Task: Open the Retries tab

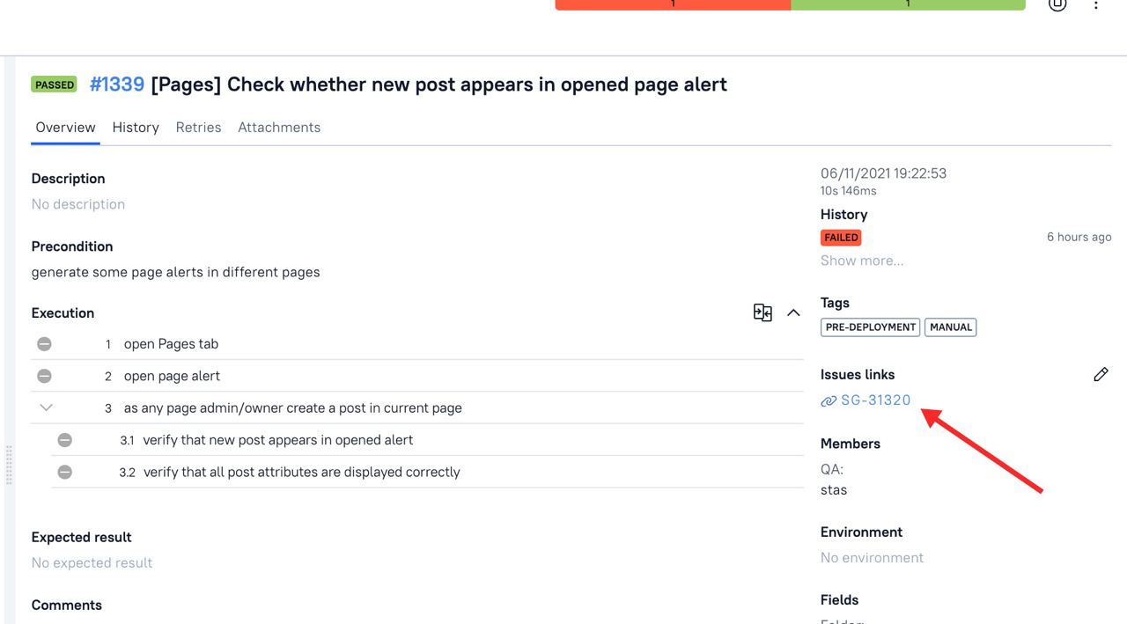Action: coord(198,128)
